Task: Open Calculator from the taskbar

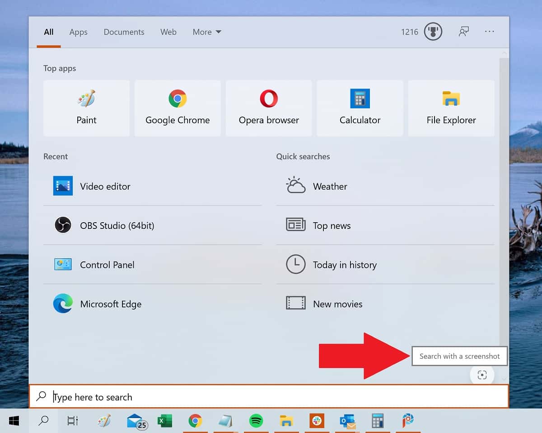Action: [x=378, y=421]
